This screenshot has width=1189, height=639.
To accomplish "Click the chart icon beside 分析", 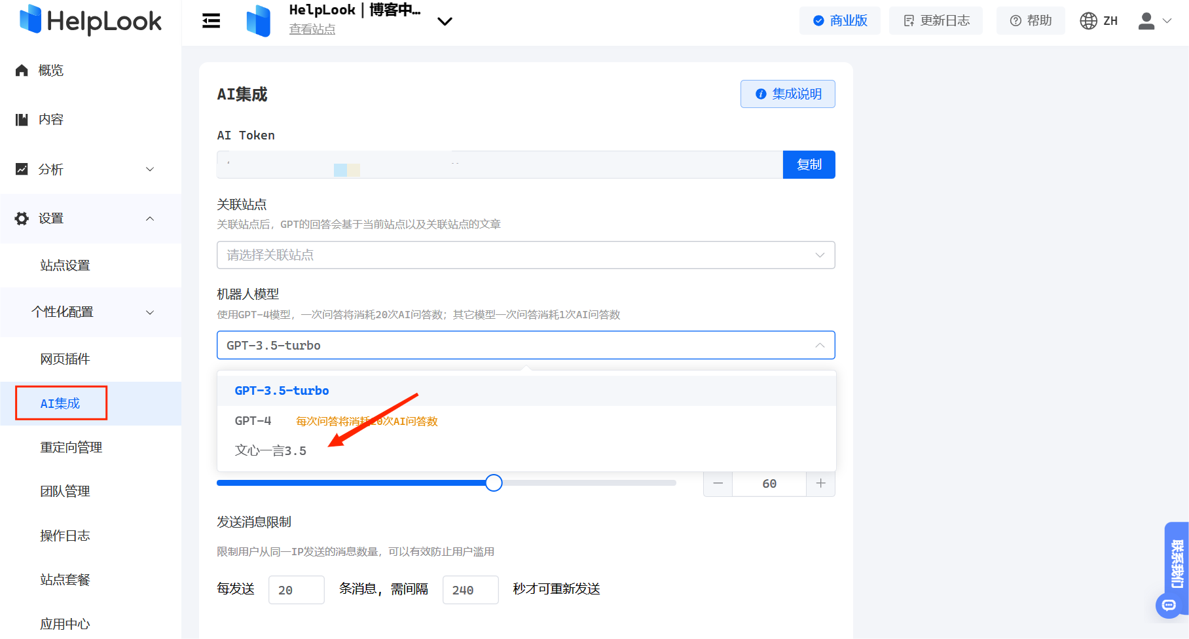I will pyautogui.click(x=22, y=170).
